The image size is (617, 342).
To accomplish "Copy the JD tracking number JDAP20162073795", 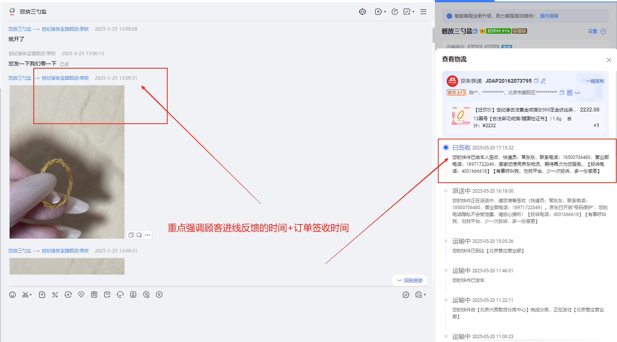I will [x=536, y=81].
